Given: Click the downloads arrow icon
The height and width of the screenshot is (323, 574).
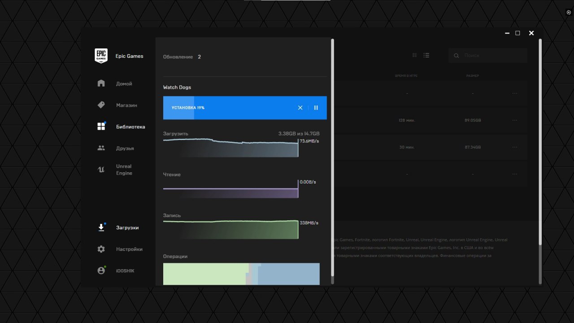Looking at the screenshot, I should click(101, 227).
